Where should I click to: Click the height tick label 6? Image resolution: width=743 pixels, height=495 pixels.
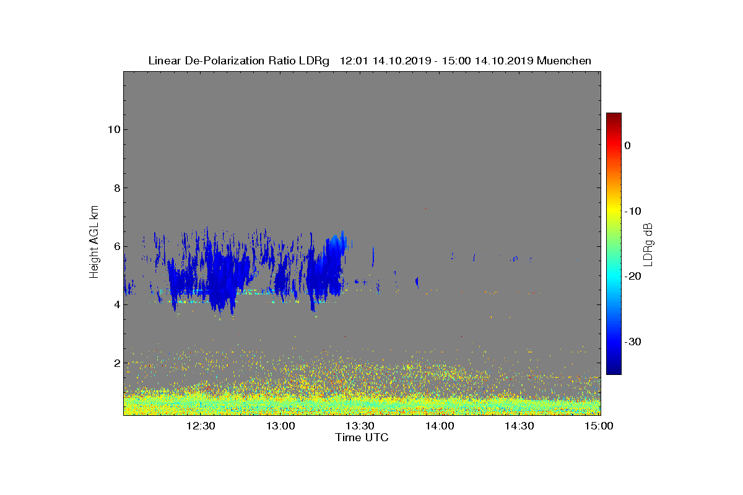tap(116, 246)
